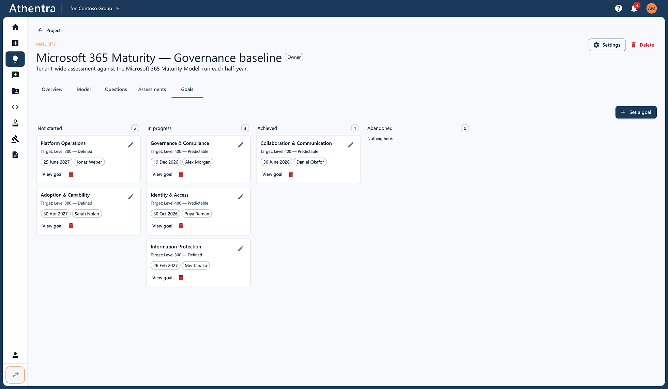Image resolution: width=668 pixels, height=389 pixels.
Task: Select the lightbulb icon in the sidebar
Action: point(15,59)
